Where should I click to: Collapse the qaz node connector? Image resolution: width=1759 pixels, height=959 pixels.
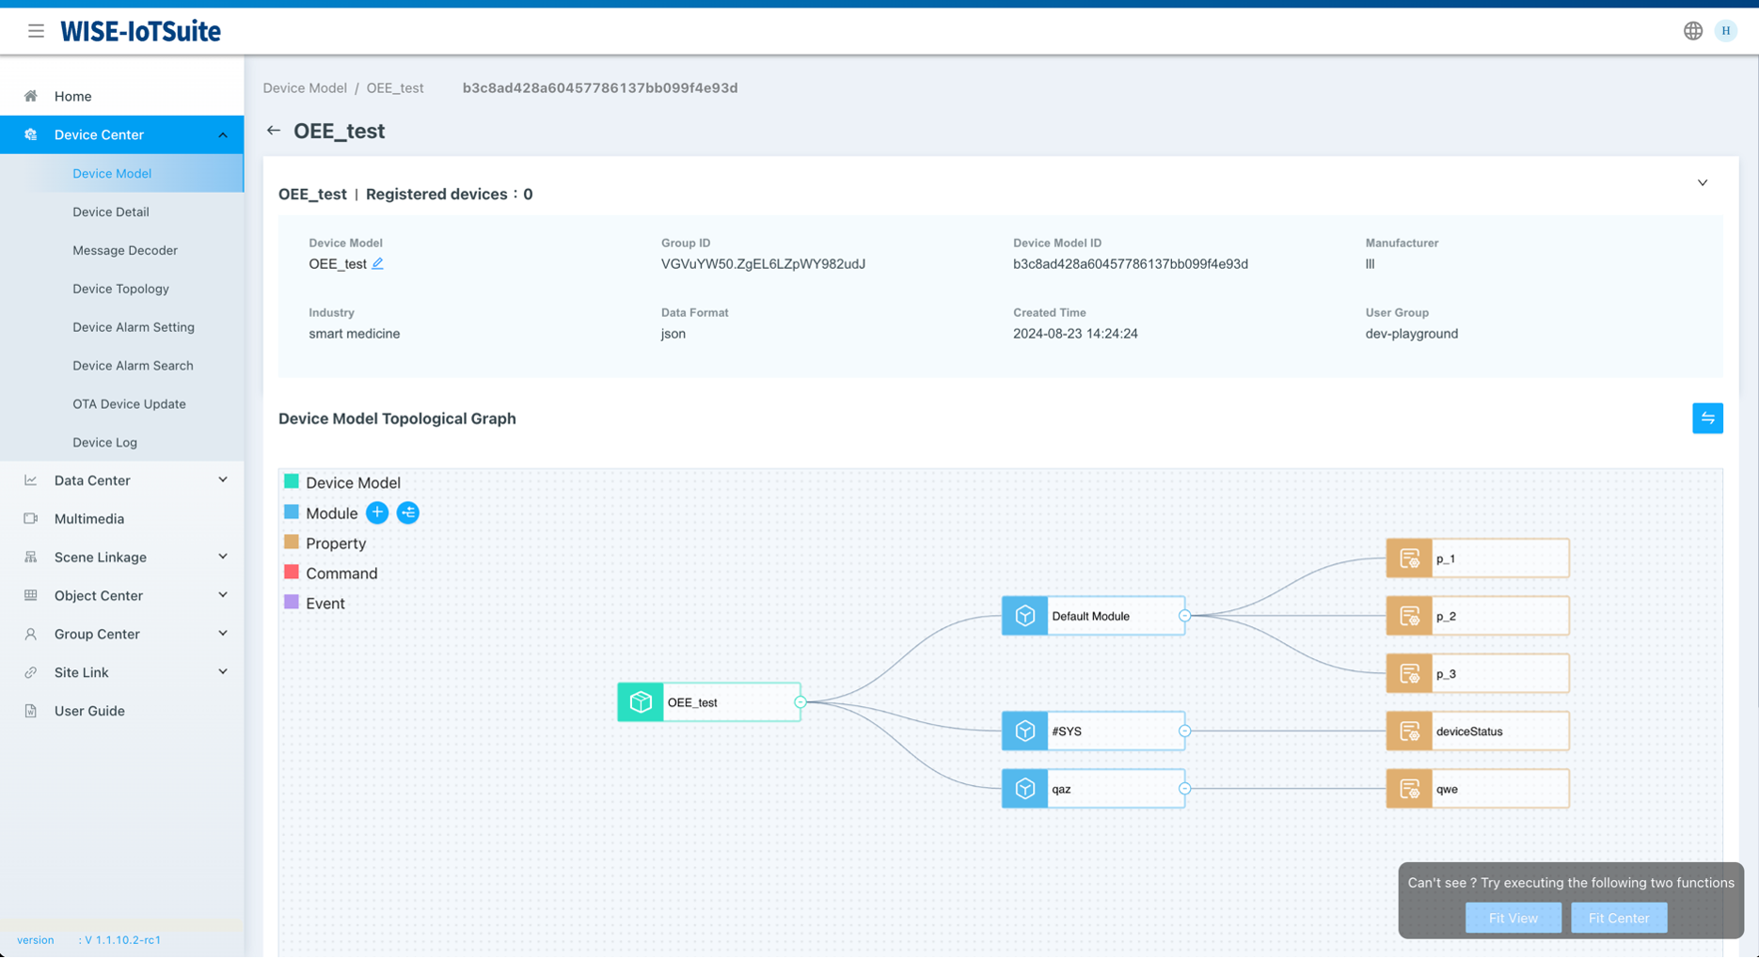coord(1184,789)
